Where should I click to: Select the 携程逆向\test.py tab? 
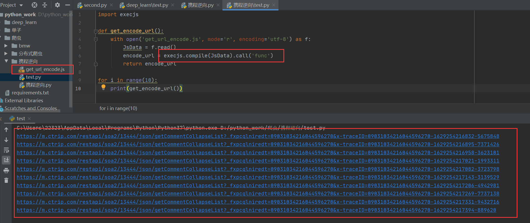click(x=251, y=5)
